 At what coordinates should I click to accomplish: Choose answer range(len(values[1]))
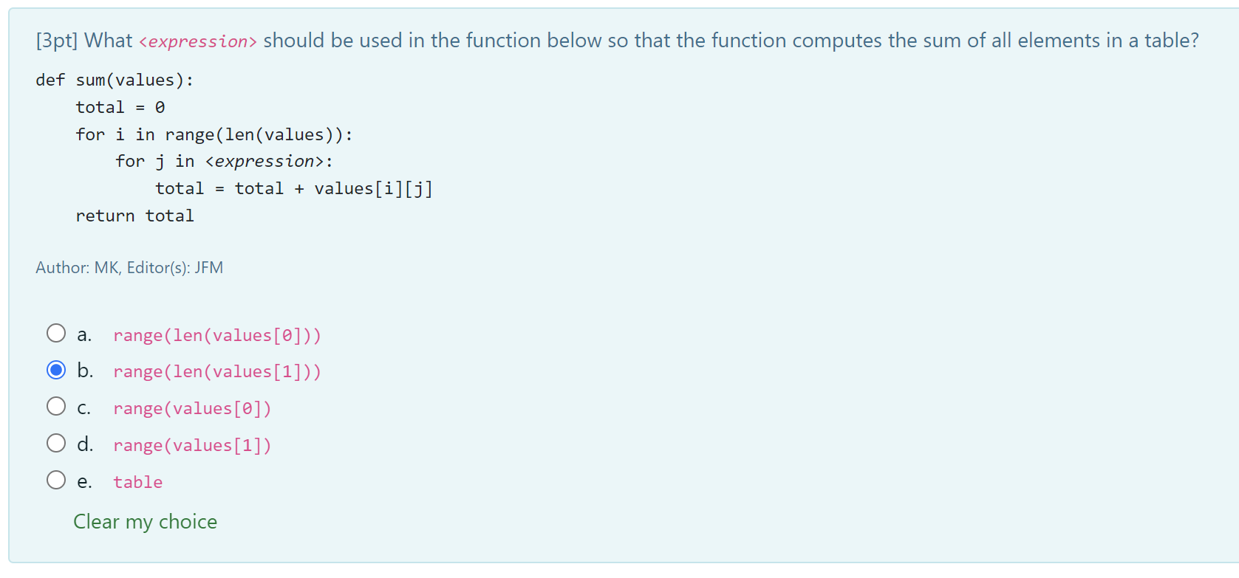point(217,371)
